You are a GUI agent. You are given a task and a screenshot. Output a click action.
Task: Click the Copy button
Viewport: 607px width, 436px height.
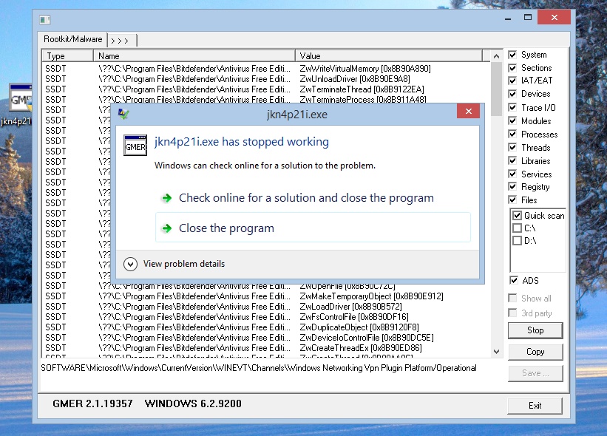535,352
